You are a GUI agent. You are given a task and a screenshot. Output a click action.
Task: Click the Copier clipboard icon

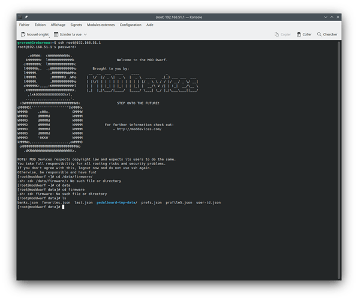[x=276, y=35]
